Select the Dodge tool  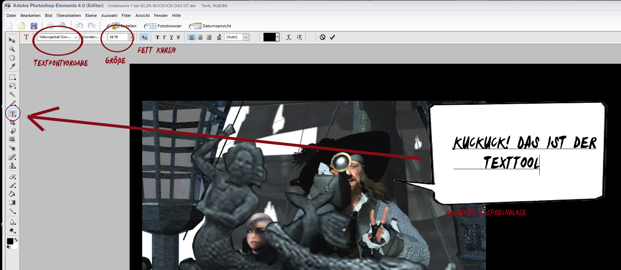click(x=12, y=231)
